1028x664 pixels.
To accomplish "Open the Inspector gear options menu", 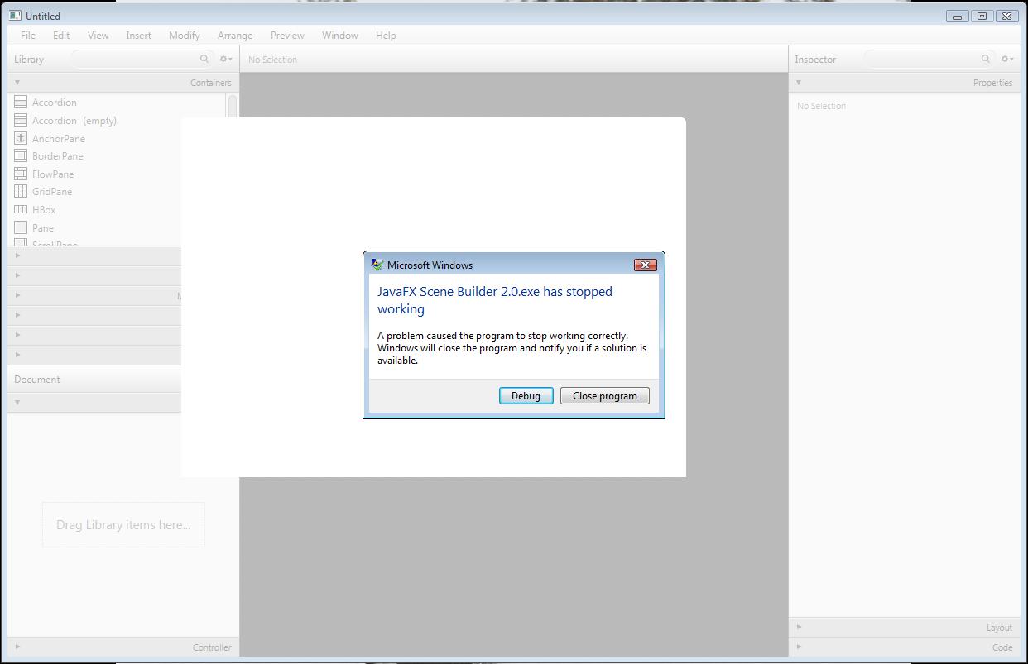I will point(1006,59).
